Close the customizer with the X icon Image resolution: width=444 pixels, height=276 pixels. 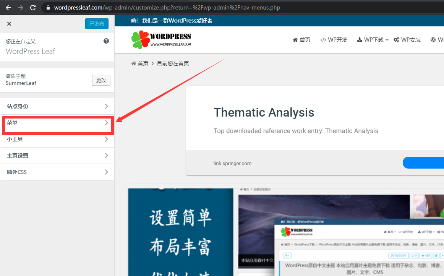(x=9, y=24)
